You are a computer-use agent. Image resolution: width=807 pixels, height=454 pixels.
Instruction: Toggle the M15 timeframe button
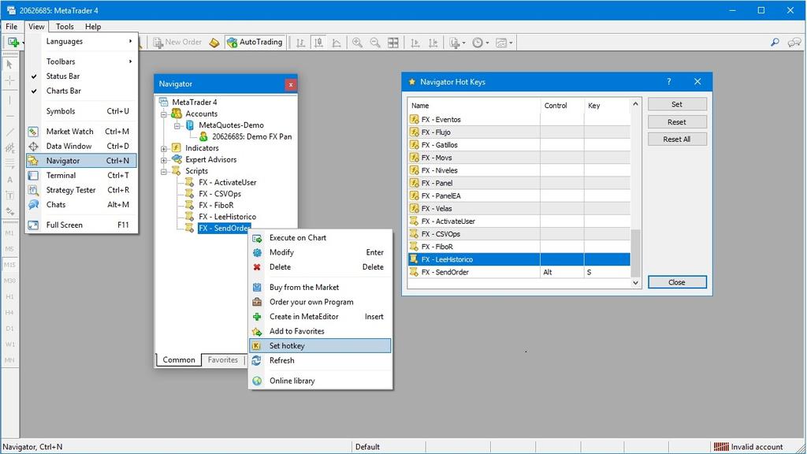(9, 265)
